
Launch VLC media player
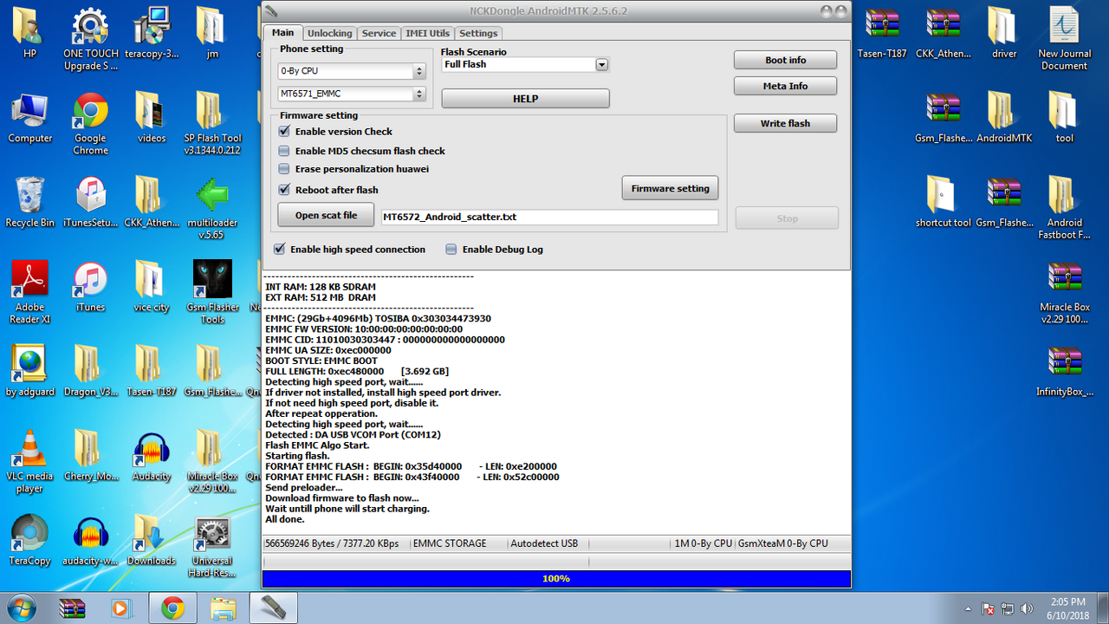[x=30, y=463]
